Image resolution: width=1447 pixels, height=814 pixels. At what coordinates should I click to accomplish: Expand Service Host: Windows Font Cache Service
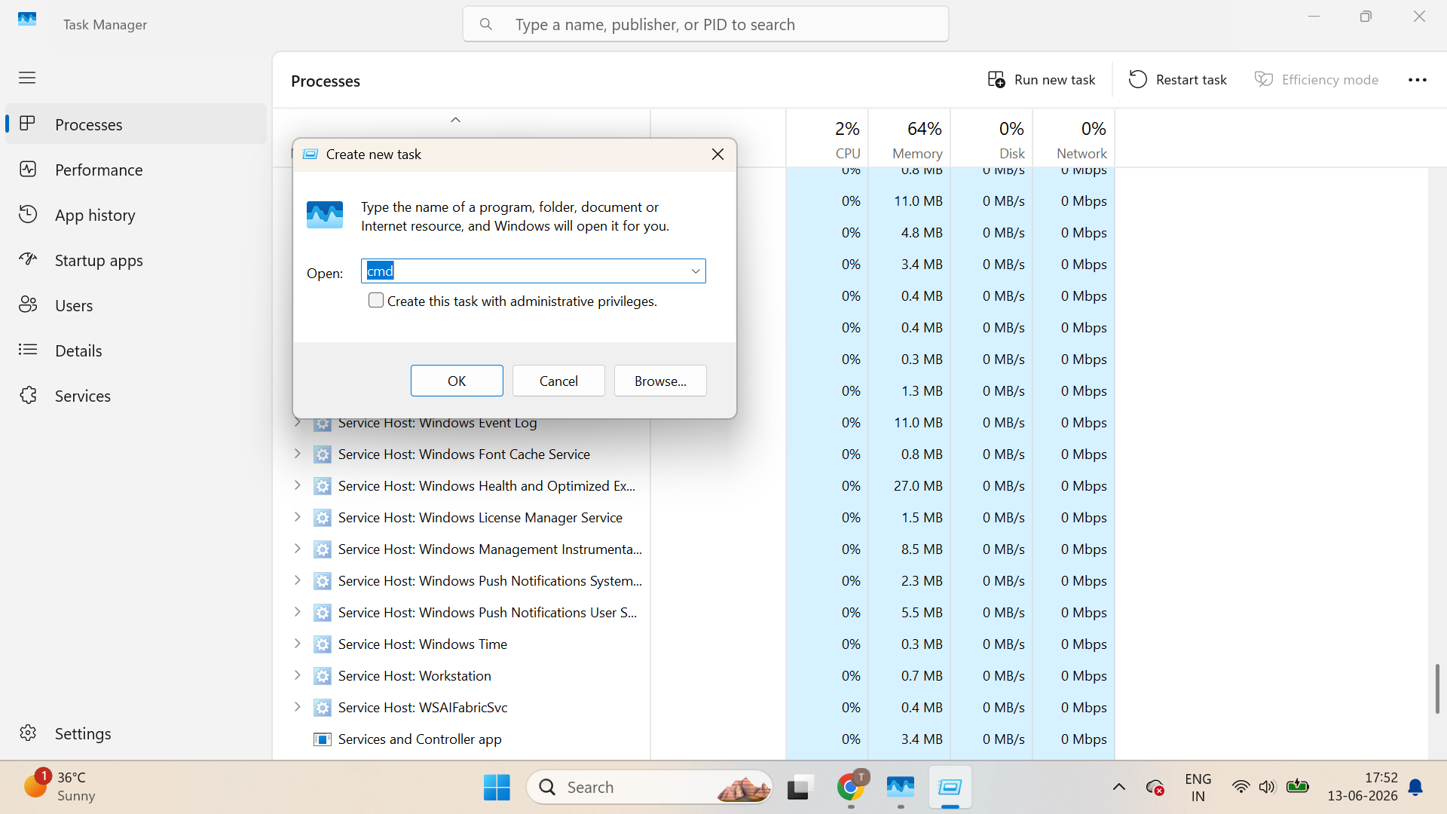(297, 454)
